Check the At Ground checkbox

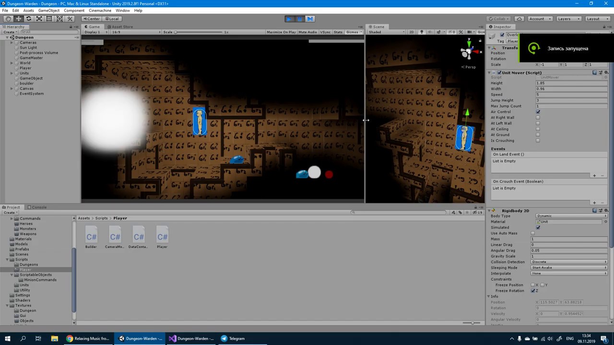point(538,135)
